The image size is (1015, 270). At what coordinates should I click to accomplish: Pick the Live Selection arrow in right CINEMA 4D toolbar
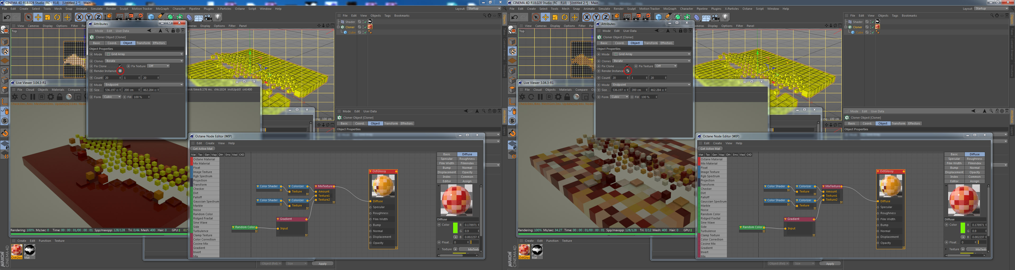[x=536, y=17]
